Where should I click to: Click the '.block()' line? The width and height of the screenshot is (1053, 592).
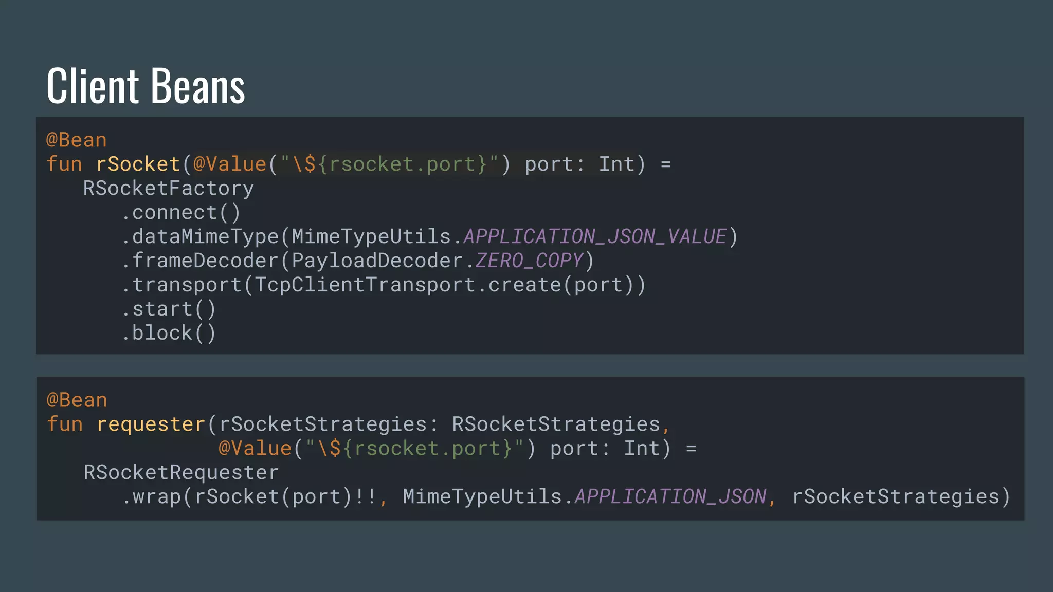[169, 333]
